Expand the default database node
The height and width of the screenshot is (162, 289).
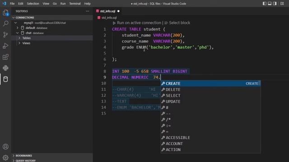18,28
